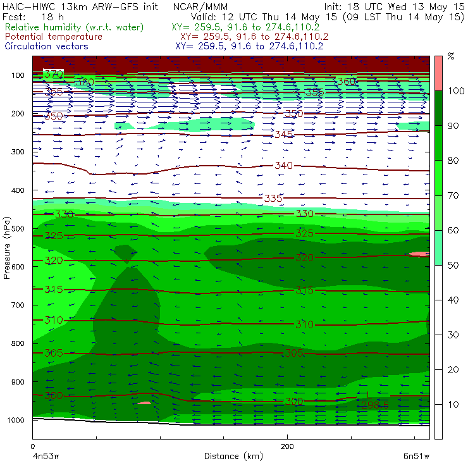The height and width of the screenshot is (468, 468).
Task: Click the left '300' contour label
Action: click(54, 396)
